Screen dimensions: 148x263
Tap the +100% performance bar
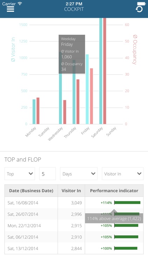(x=126, y=248)
